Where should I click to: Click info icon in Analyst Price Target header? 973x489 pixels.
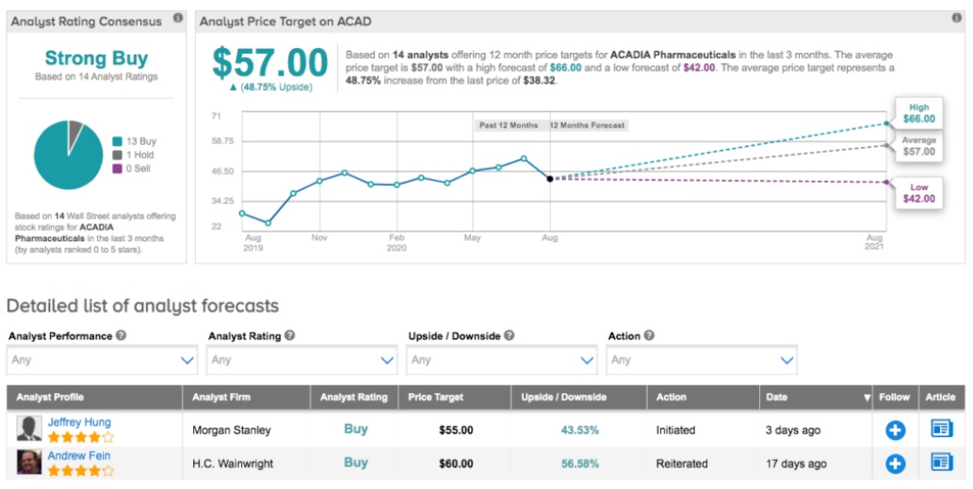coord(956,19)
